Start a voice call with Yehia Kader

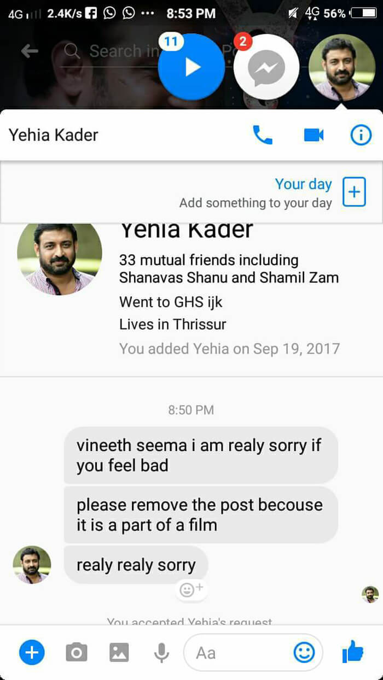263,135
